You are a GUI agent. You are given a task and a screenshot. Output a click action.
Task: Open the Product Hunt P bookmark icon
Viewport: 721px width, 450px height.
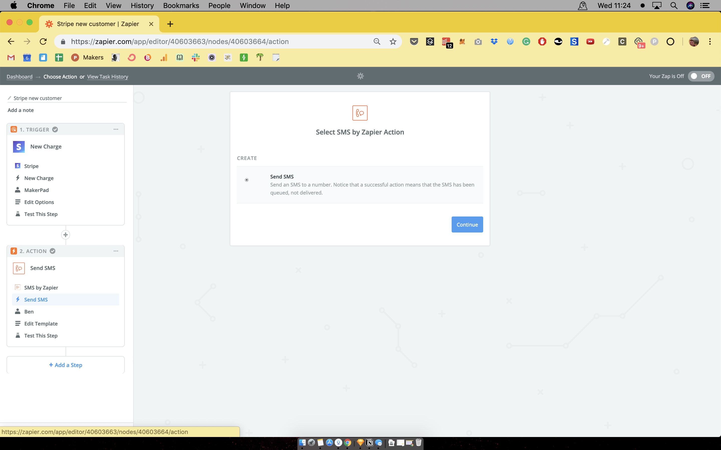pos(75,57)
